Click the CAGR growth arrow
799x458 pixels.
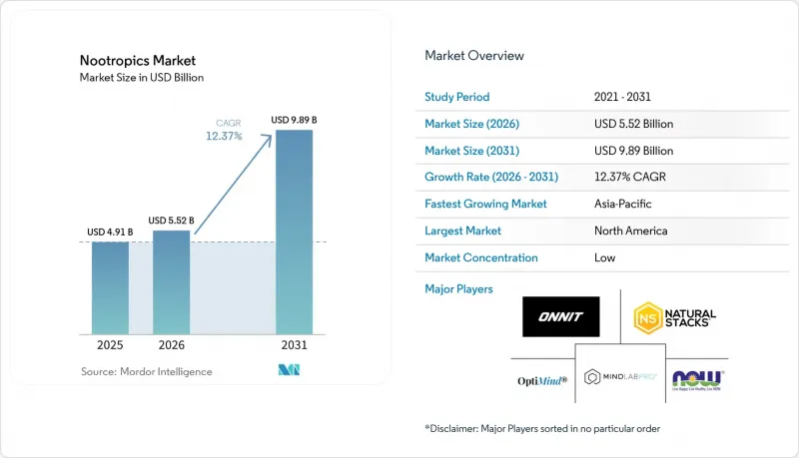pos(234,184)
